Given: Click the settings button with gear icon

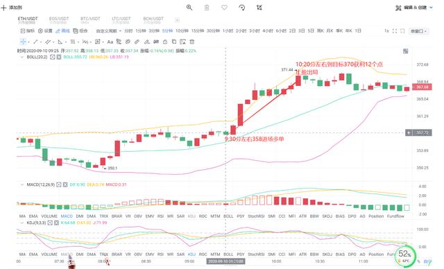Looking at the screenshot, I should tap(45, 31).
